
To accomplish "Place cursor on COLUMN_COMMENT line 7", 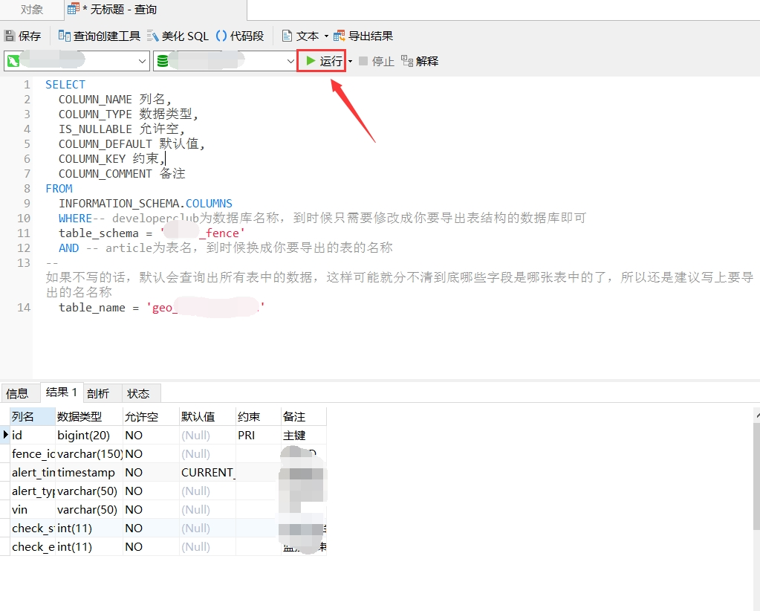I will (122, 174).
